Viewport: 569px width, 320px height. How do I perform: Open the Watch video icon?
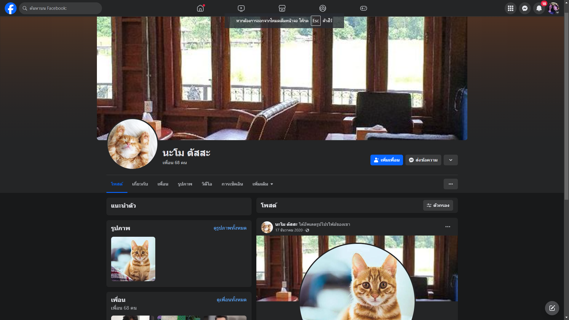point(241,8)
